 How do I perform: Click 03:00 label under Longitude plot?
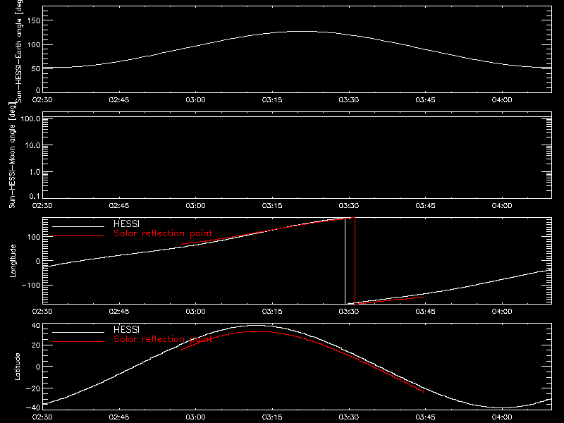point(196,311)
